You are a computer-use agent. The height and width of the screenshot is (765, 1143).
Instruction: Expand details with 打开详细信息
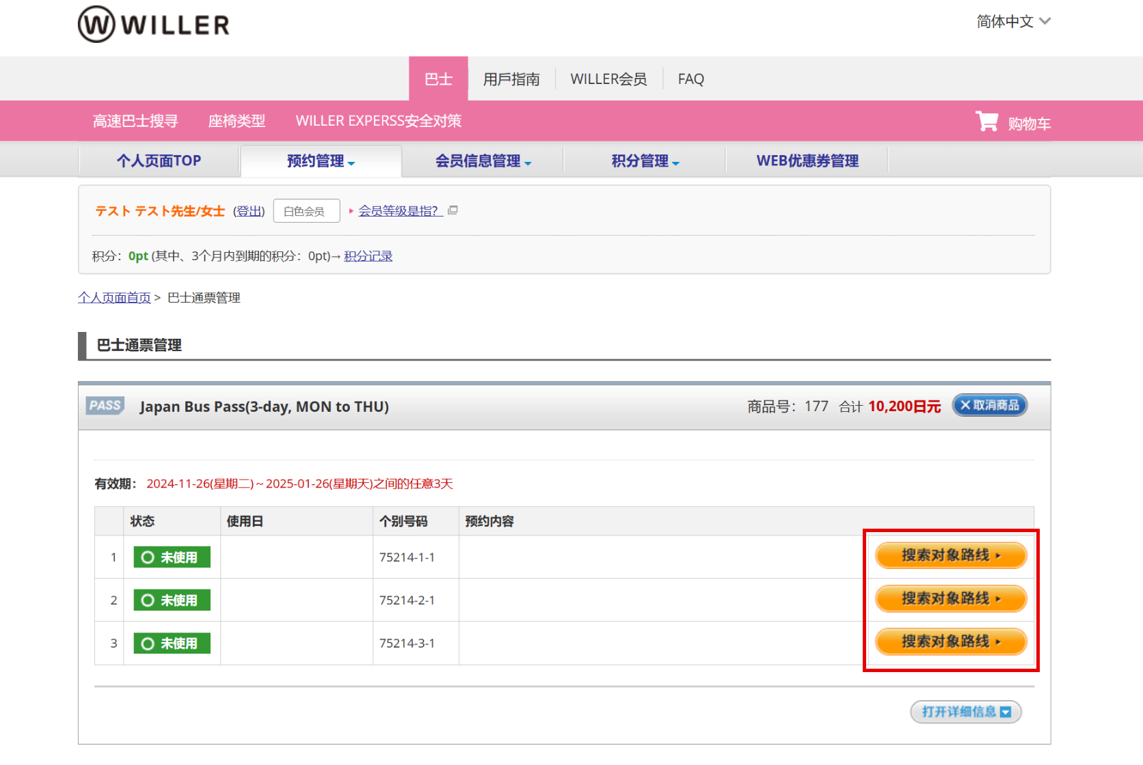point(966,712)
